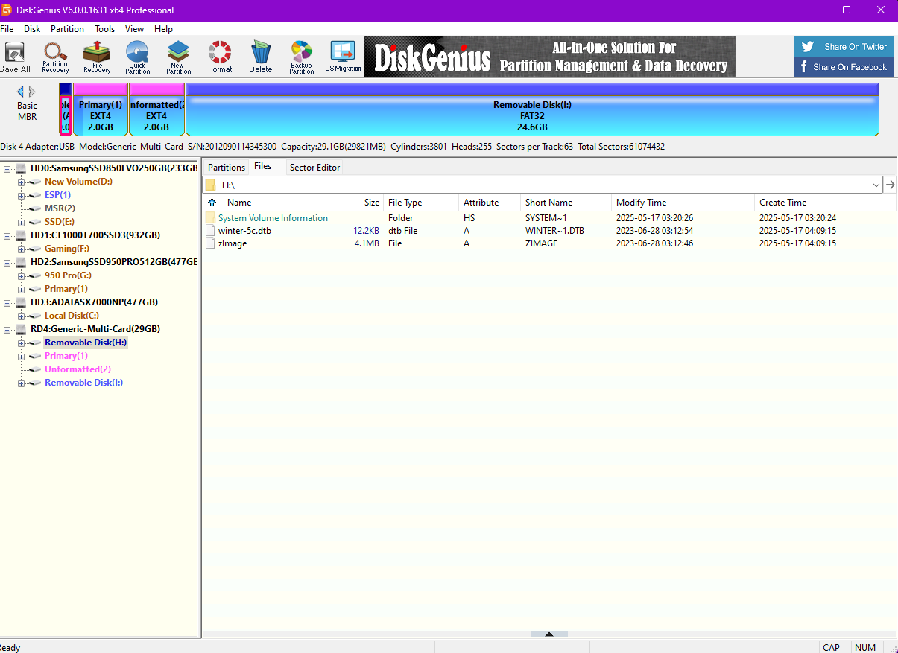The width and height of the screenshot is (898, 653).
Task: Launch the File Recovery tool
Action: (96, 57)
